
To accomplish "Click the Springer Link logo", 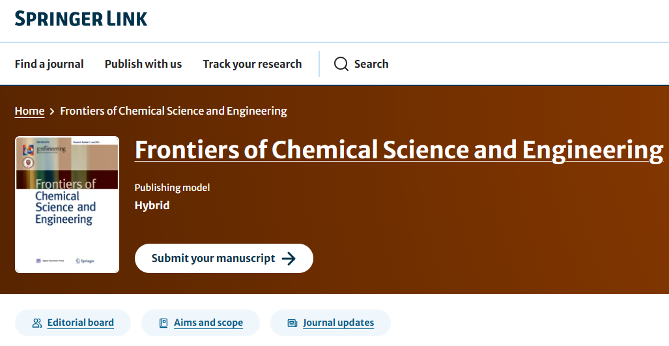I will (81, 19).
